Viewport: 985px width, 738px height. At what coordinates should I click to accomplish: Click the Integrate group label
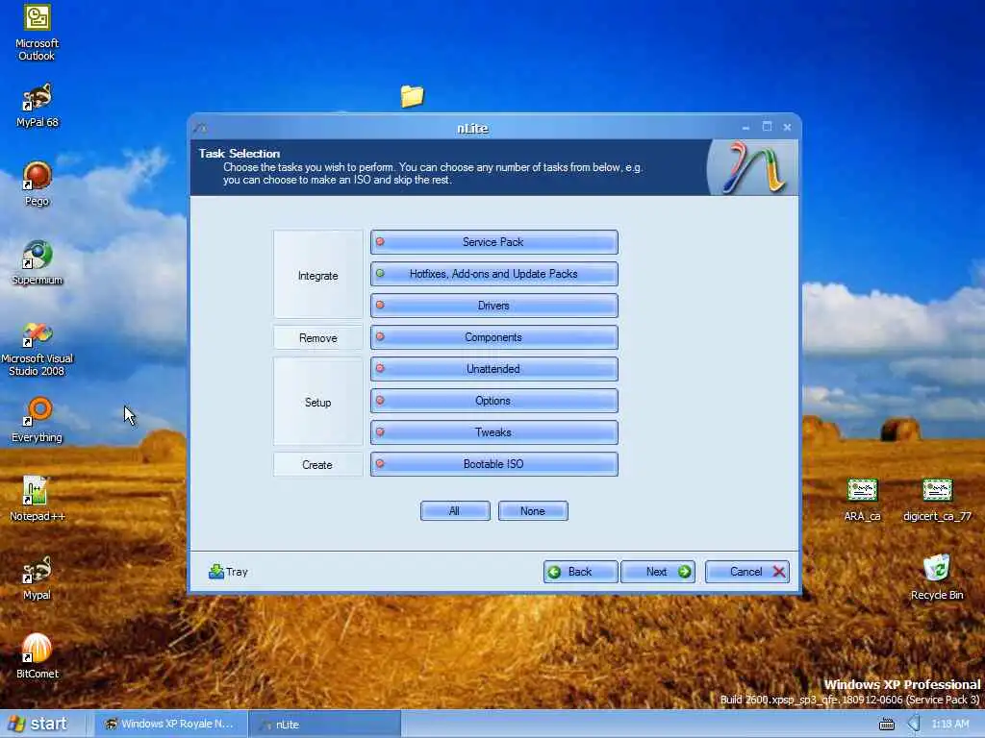click(317, 276)
